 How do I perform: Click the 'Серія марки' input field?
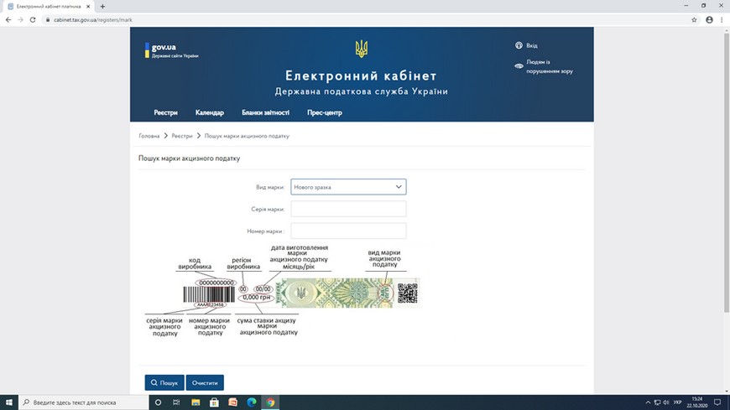click(348, 209)
